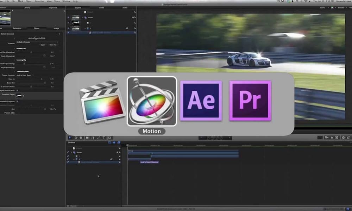Uncheck Andy's Swish Dissolve layer activation box

point(69,32)
